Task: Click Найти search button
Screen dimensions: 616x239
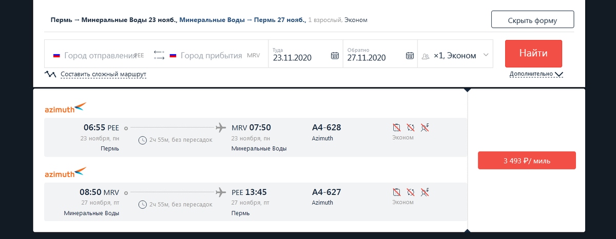Action: tap(533, 53)
